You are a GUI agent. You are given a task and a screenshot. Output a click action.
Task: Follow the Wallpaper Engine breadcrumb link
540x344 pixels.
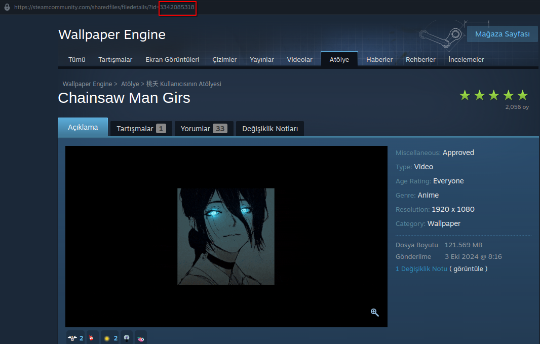pyautogui.click(x=87, y=84)
